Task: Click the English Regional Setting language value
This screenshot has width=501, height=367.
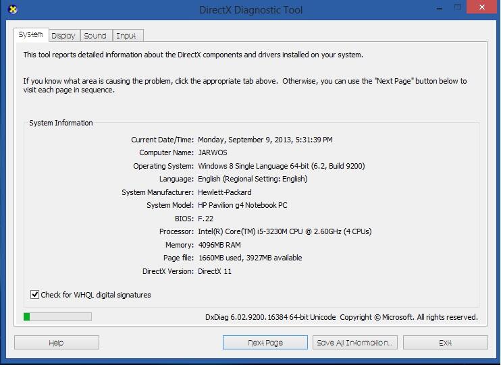Action: 253,179
